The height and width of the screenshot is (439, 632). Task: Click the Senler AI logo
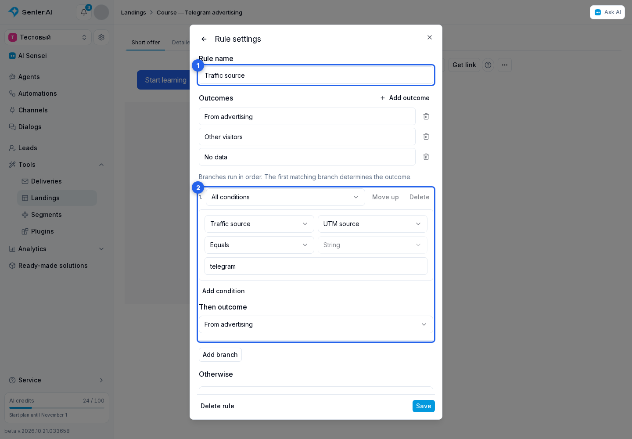pos(30,12)
